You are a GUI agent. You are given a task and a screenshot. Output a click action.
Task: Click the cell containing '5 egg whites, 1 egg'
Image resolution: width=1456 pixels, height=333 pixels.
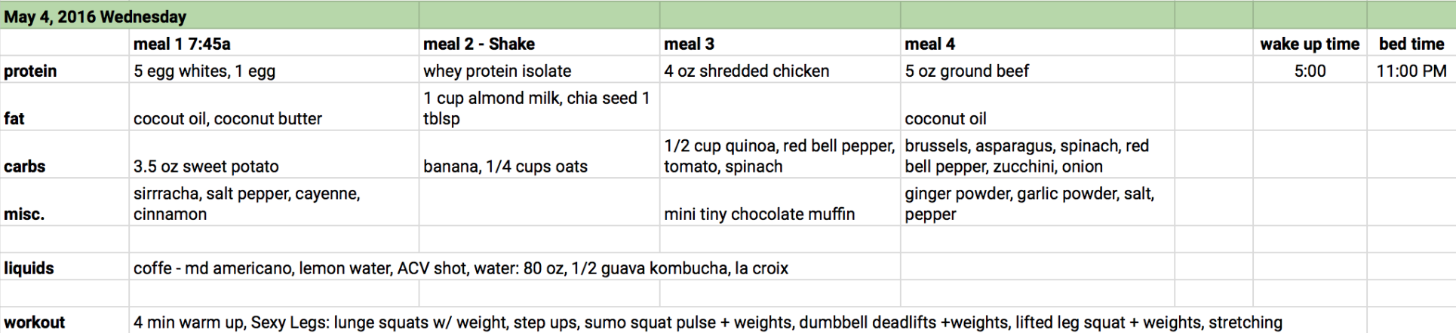click(x=275, y=70)
